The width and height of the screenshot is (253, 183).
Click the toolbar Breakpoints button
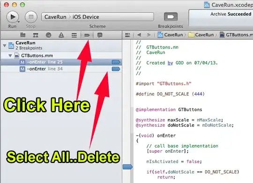pyautogui.click(x=171, y=17)
